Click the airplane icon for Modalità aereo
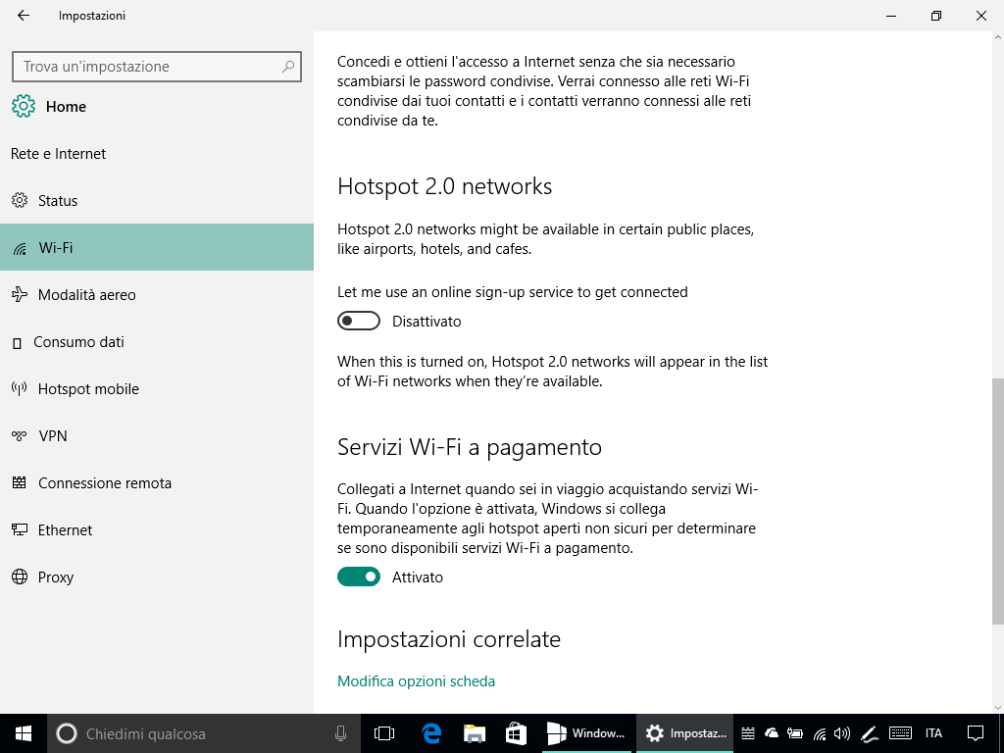The image size is (1004, 753). [x=20, y=294]
